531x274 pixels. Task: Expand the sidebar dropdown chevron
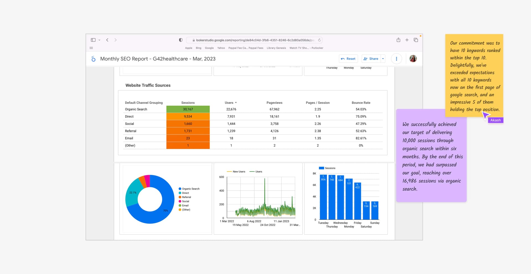pos(99,40)
